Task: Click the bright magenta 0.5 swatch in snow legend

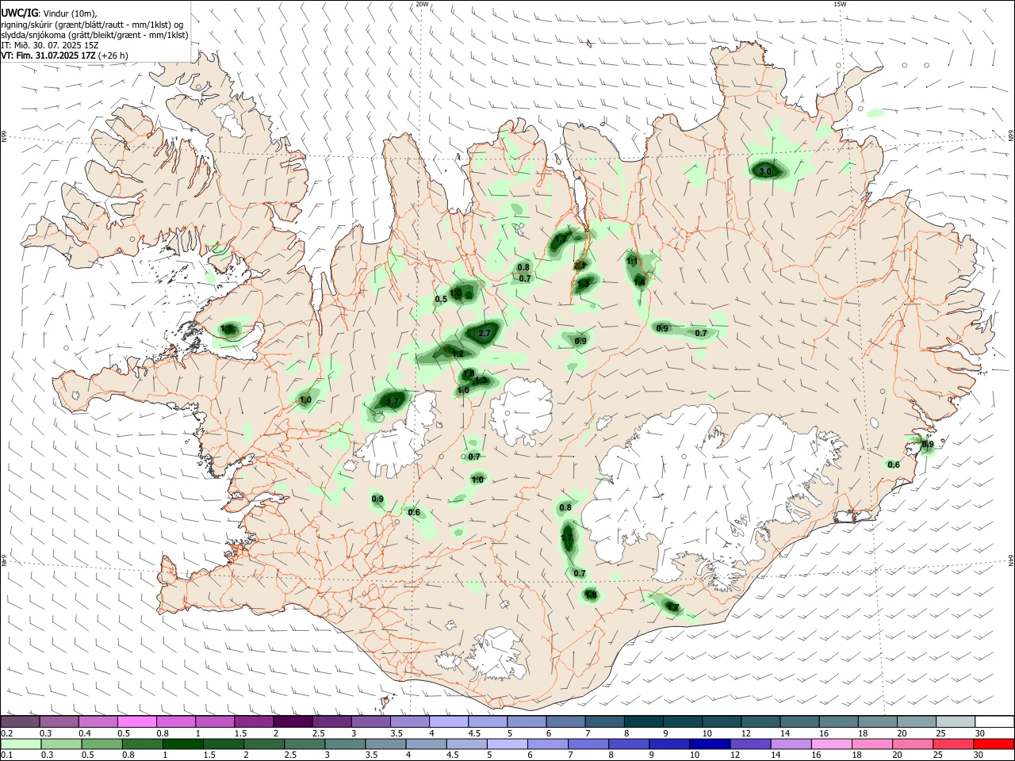Action: [x=137, y=722]
